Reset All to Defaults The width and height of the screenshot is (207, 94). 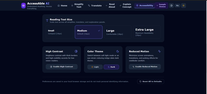pyautogui.click(x=151, y=81)
